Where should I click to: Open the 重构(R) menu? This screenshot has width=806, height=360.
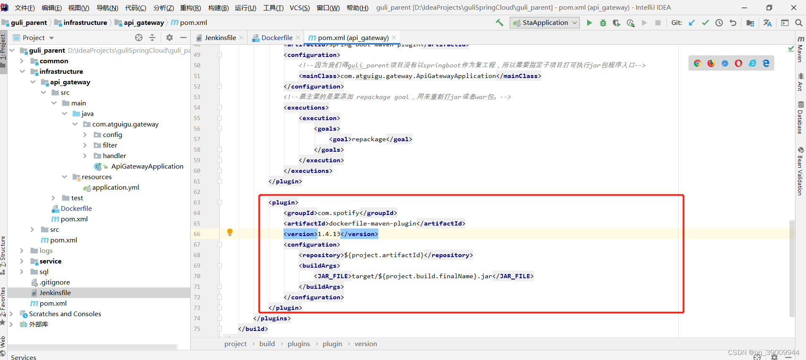pyautogui.click(x=191, y=8)
